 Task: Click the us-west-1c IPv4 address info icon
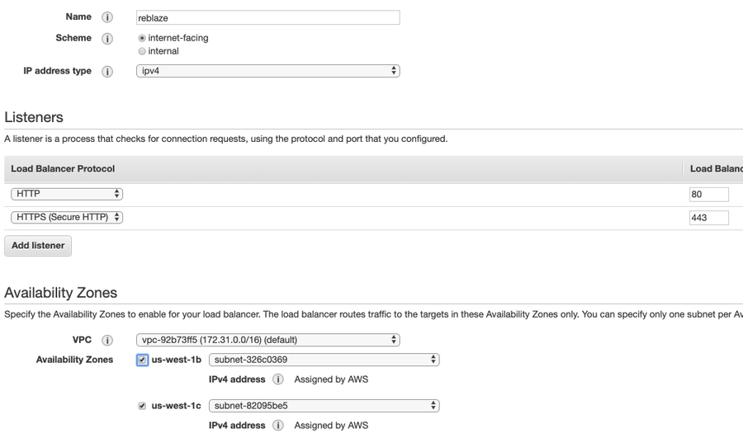pos(278,426)
